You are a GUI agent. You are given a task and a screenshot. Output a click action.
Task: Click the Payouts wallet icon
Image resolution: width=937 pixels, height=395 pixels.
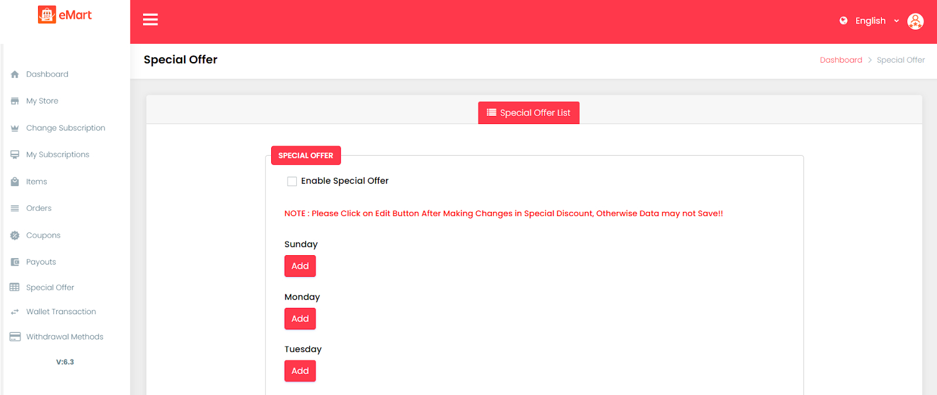pyautogui.click(x=15, y=262)
